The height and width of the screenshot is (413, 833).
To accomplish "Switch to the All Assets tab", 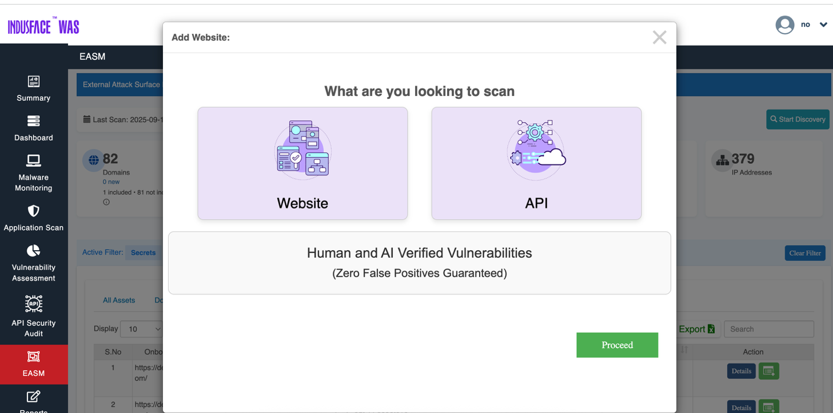I will pos(119,300).
